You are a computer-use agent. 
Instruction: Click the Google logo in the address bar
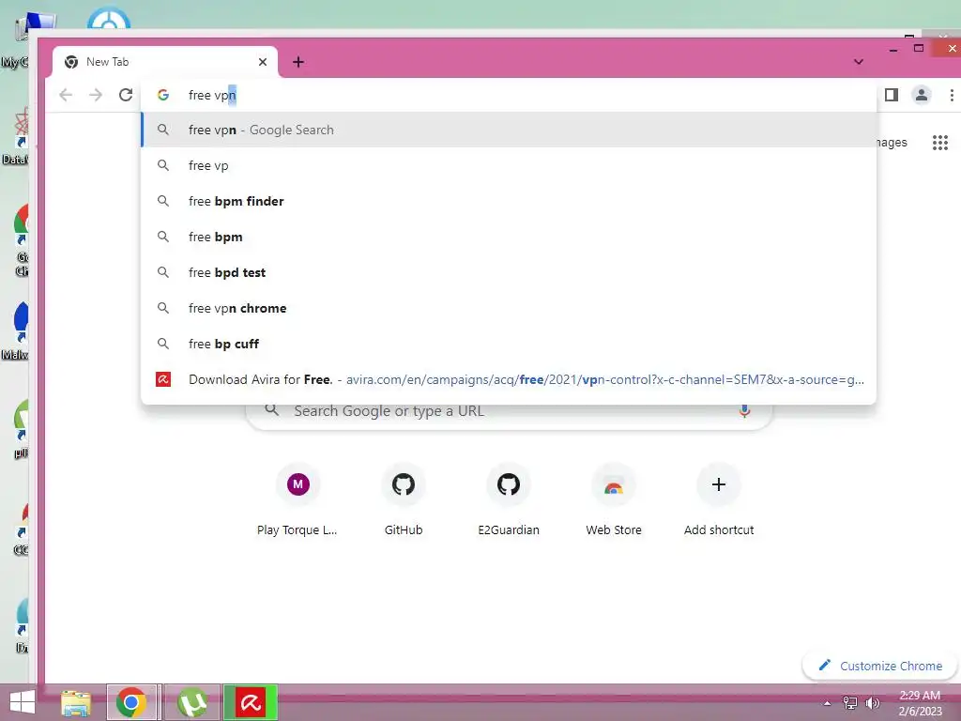(163, 95)
